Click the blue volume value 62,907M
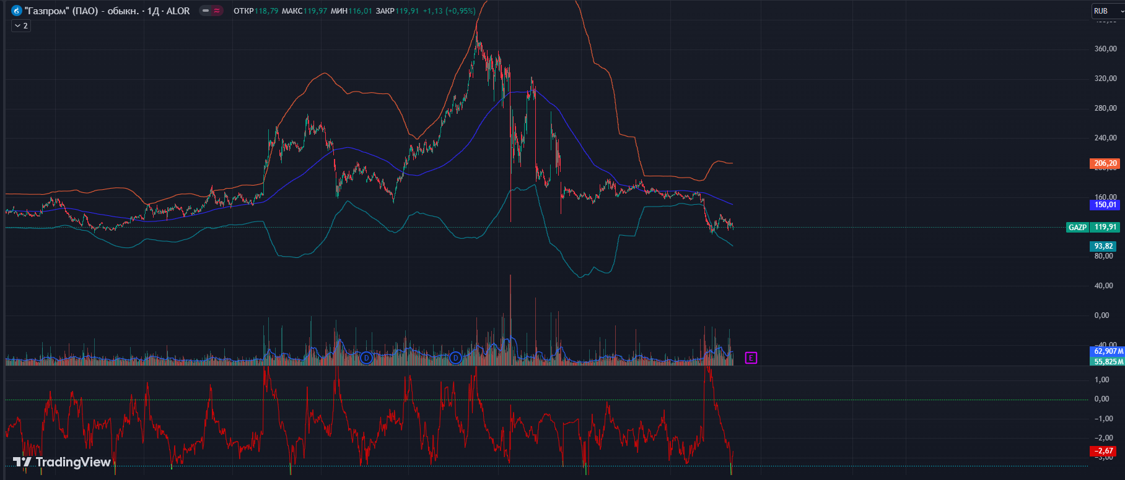This screenshot has height=480, width=1125. coord(1107,351)
